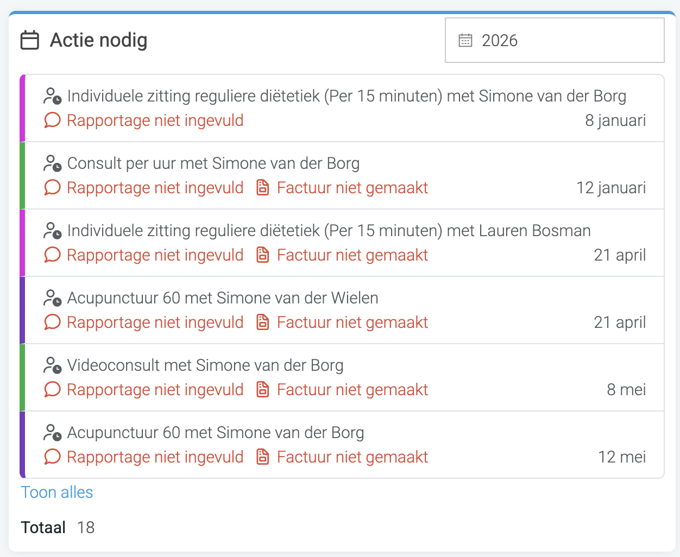Image resolution: width=680 pixels, height=557 pixels.
Task: Click the invoice icon on the 12 januari row
Action: (x=263, y=187)
